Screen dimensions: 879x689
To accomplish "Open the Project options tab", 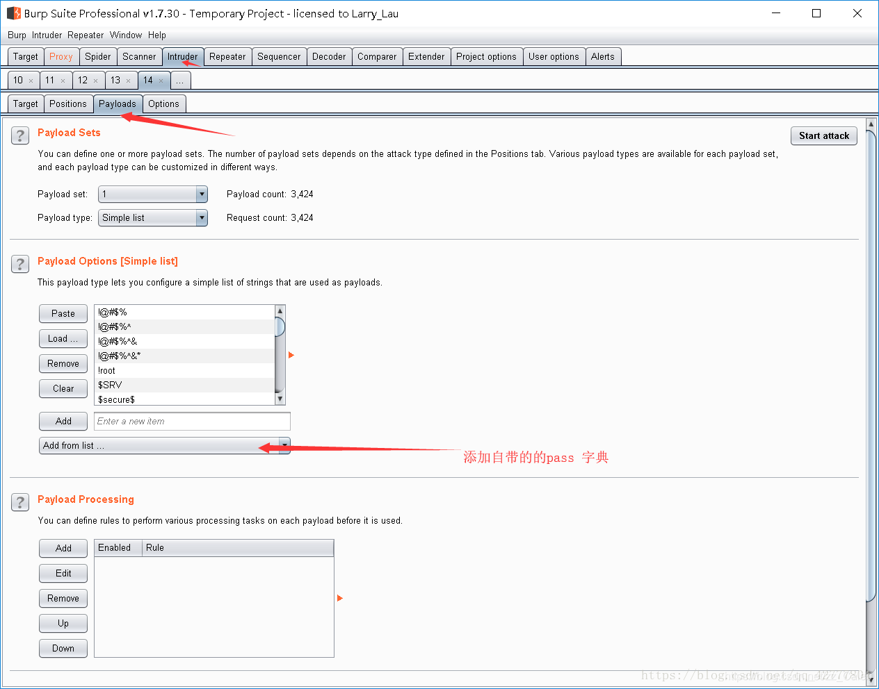I will (x=486, y=57).
